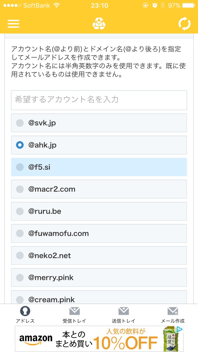Open the 受信トレイ inbox icon

click(x=74, y=311)
